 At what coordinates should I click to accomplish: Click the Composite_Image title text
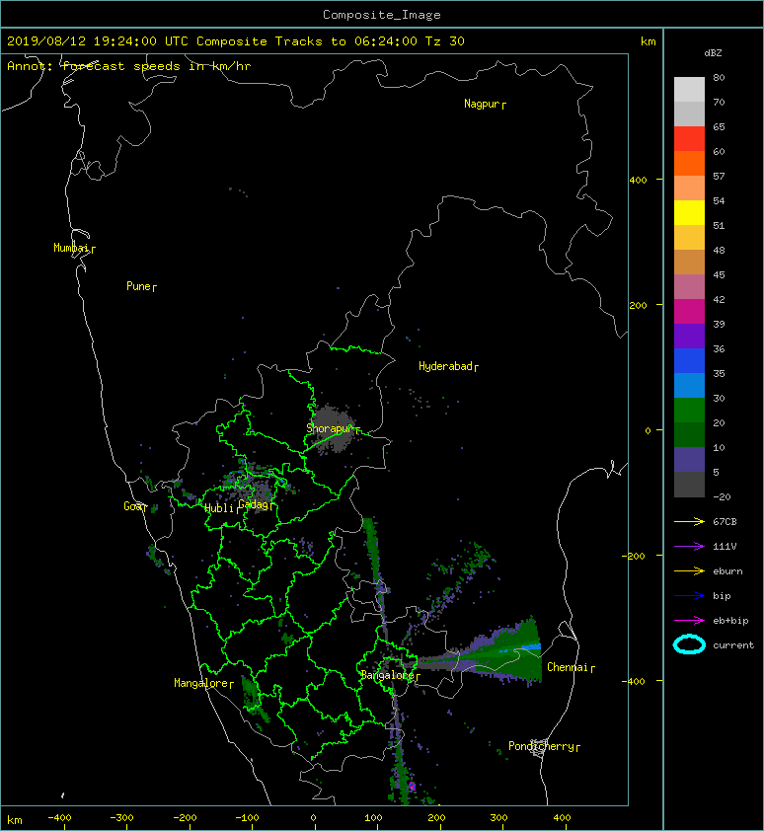[x=382, y=14]
